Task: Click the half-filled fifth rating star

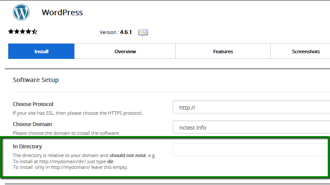Action: click(x=35, y=32)
